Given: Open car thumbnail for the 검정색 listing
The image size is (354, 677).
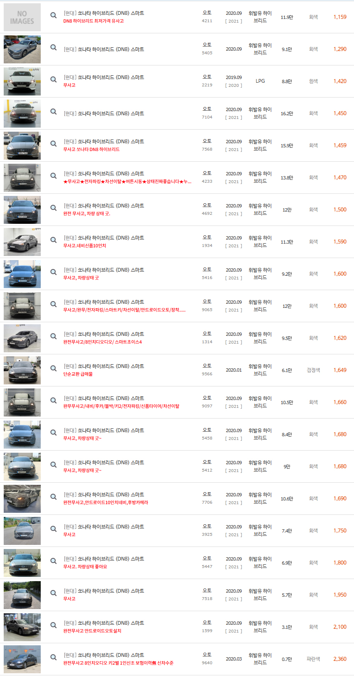Looking at the screenshot, I should click(22, 370).
